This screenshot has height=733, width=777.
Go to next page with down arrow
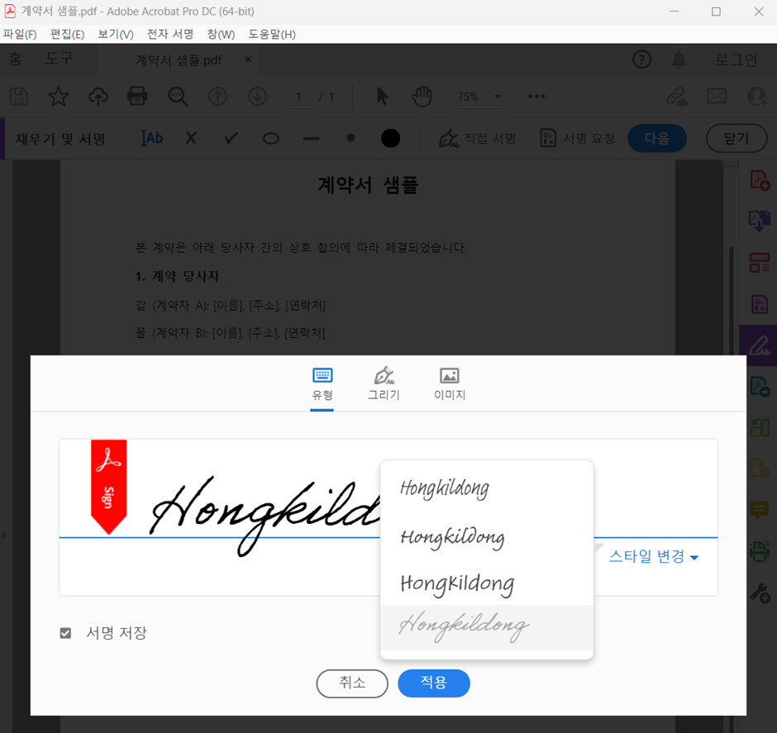[x=257, y=96]
